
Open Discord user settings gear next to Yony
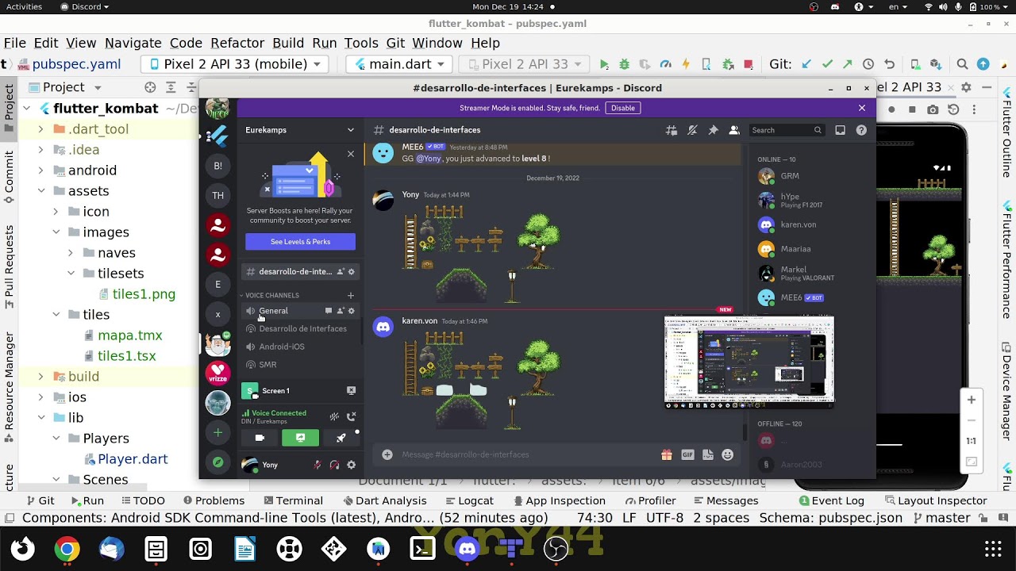352,465
